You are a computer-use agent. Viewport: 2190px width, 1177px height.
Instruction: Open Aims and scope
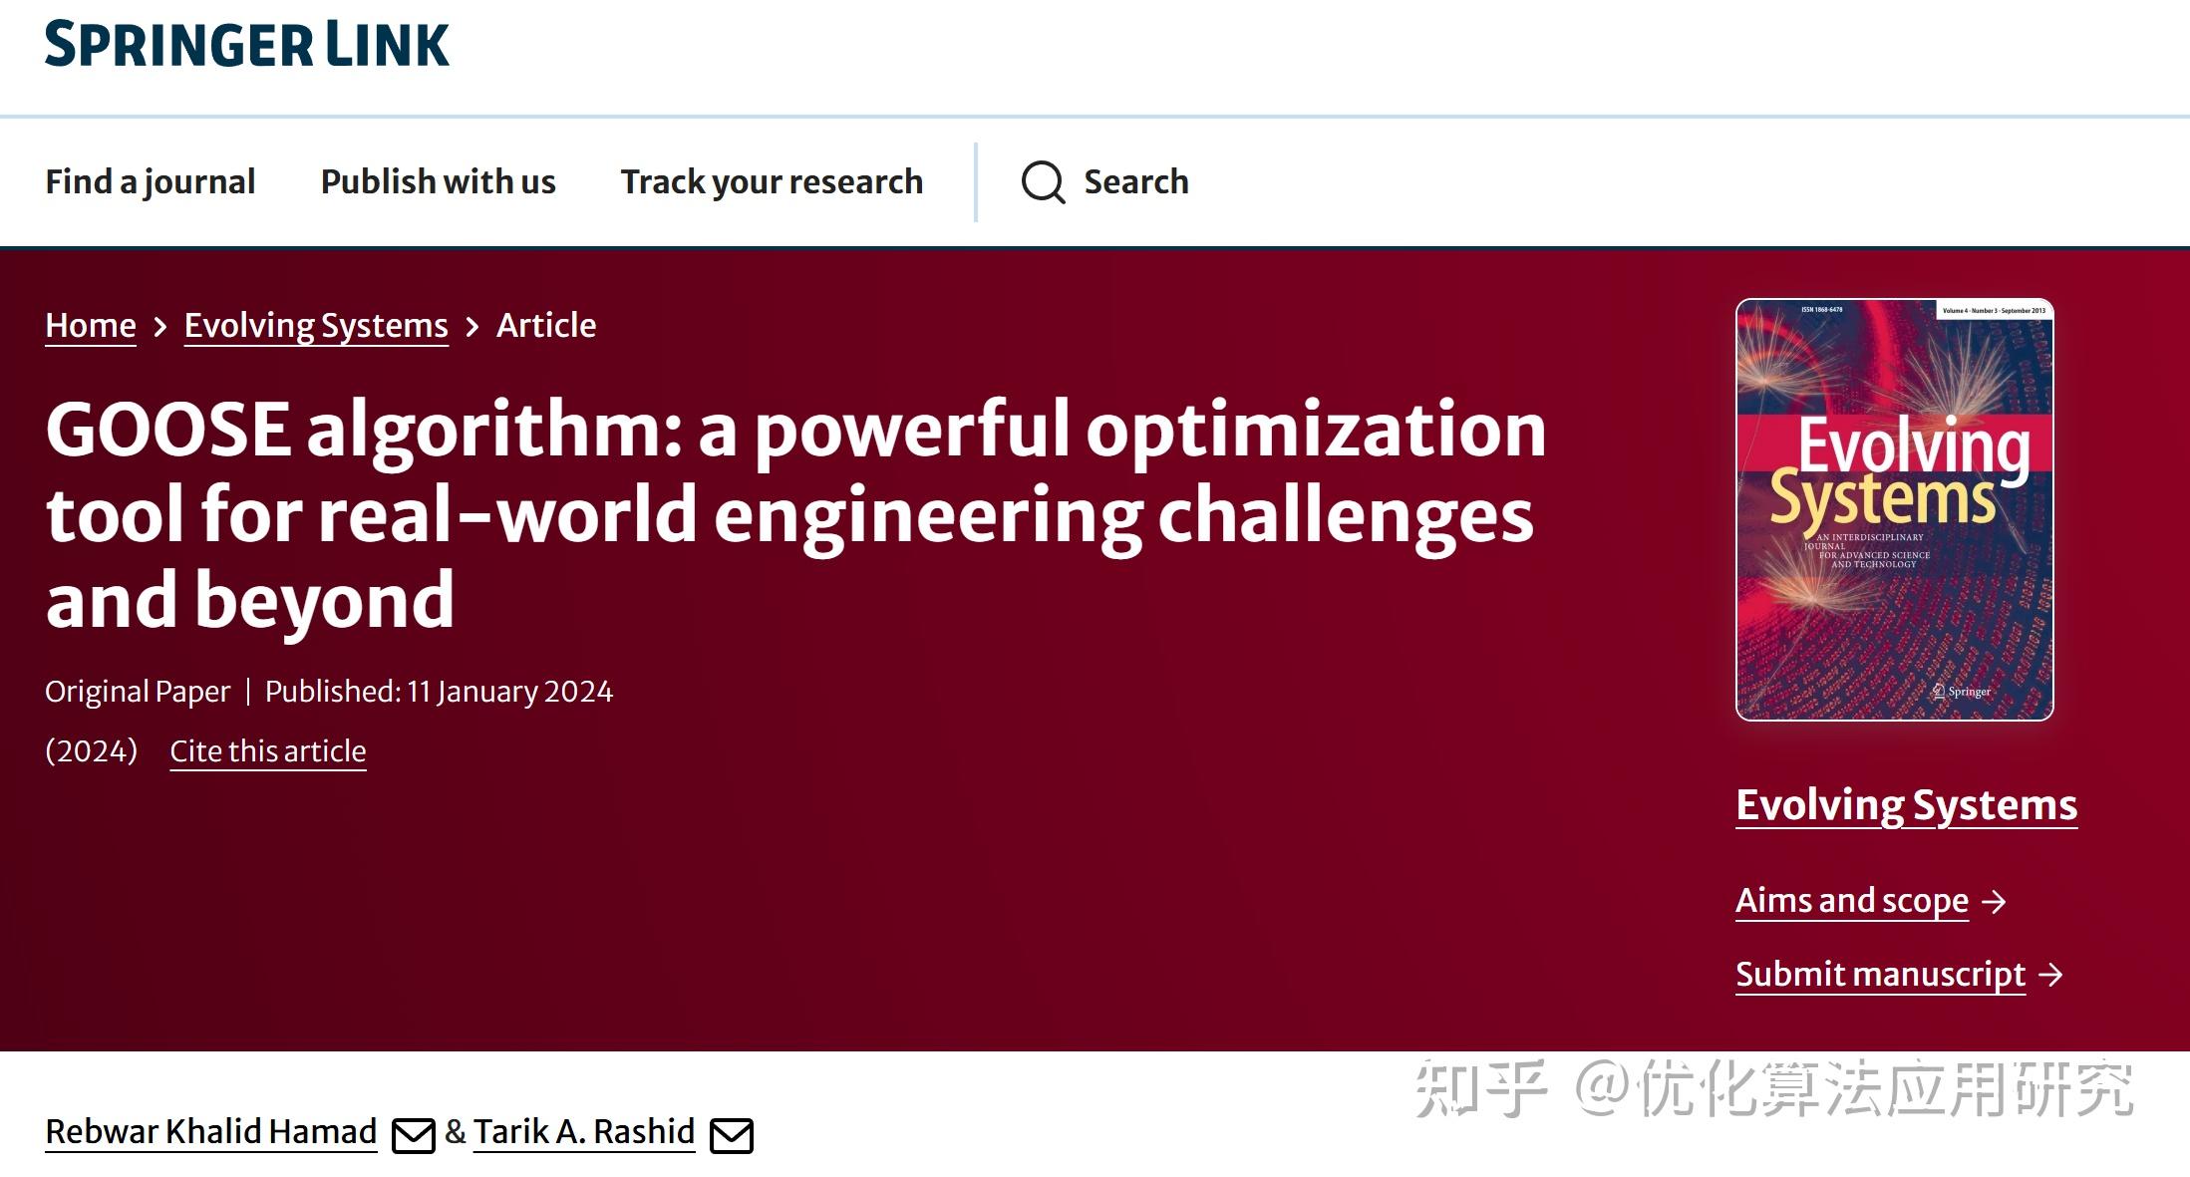click(x=1851, y=901)
